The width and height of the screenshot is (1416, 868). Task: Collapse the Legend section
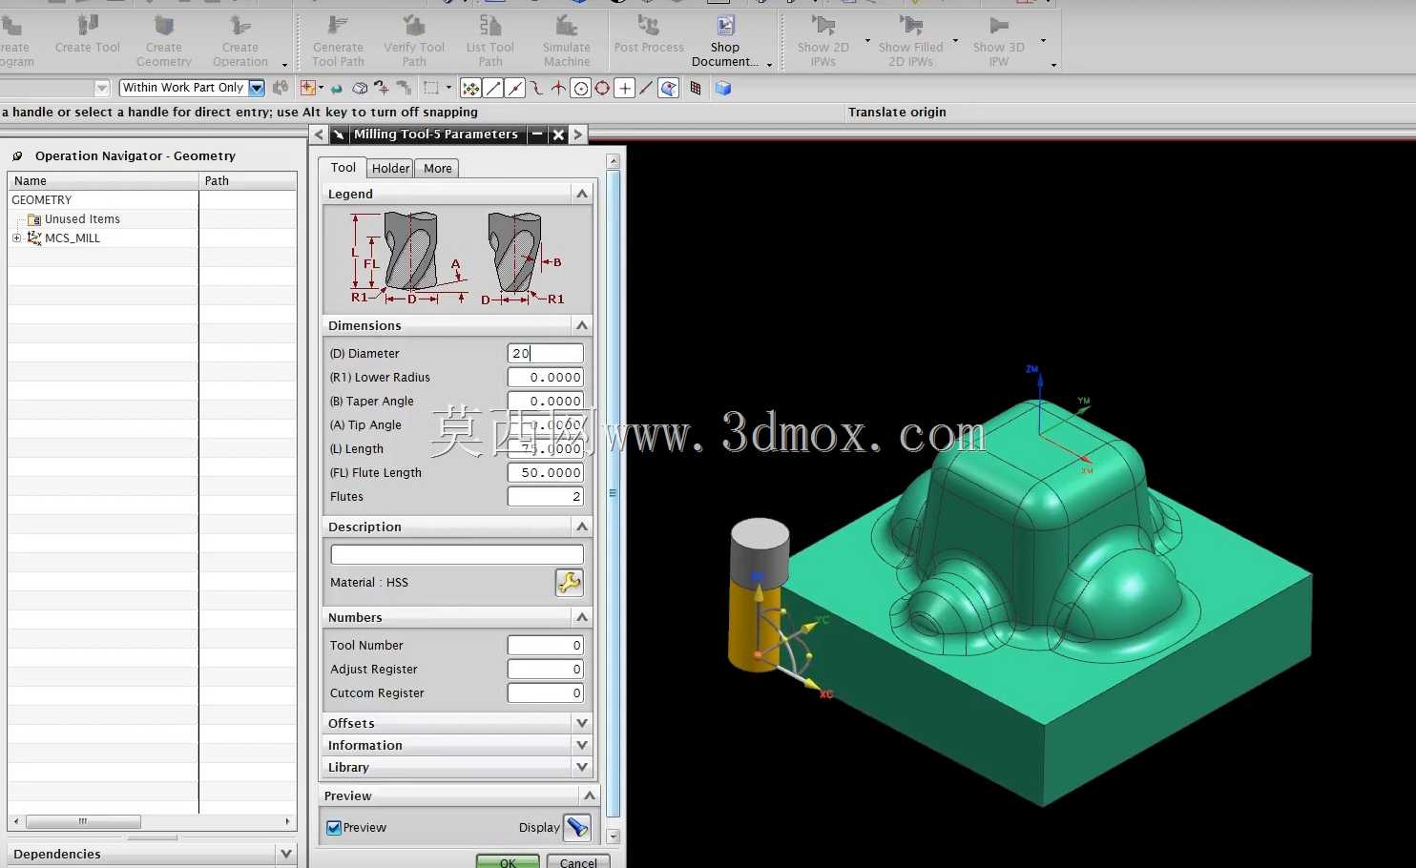pos(582,194)
